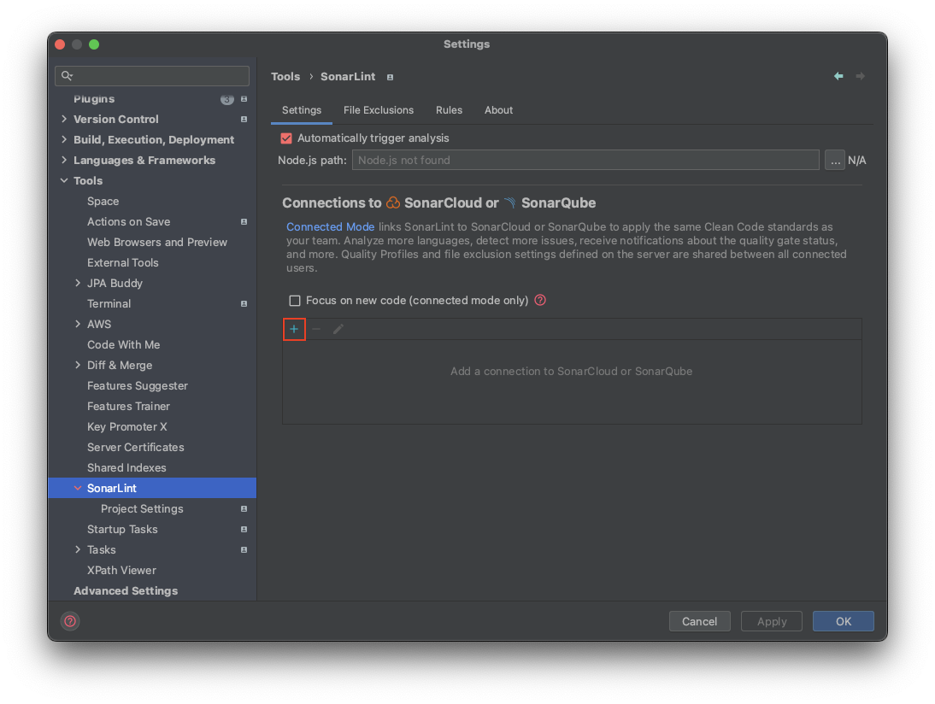Expand the JPA Buddy node

(x=78, y=283)
